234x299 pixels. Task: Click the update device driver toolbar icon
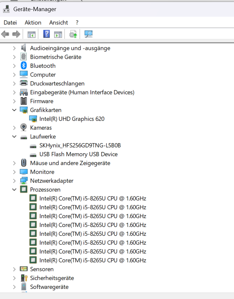tap(73, 34)
